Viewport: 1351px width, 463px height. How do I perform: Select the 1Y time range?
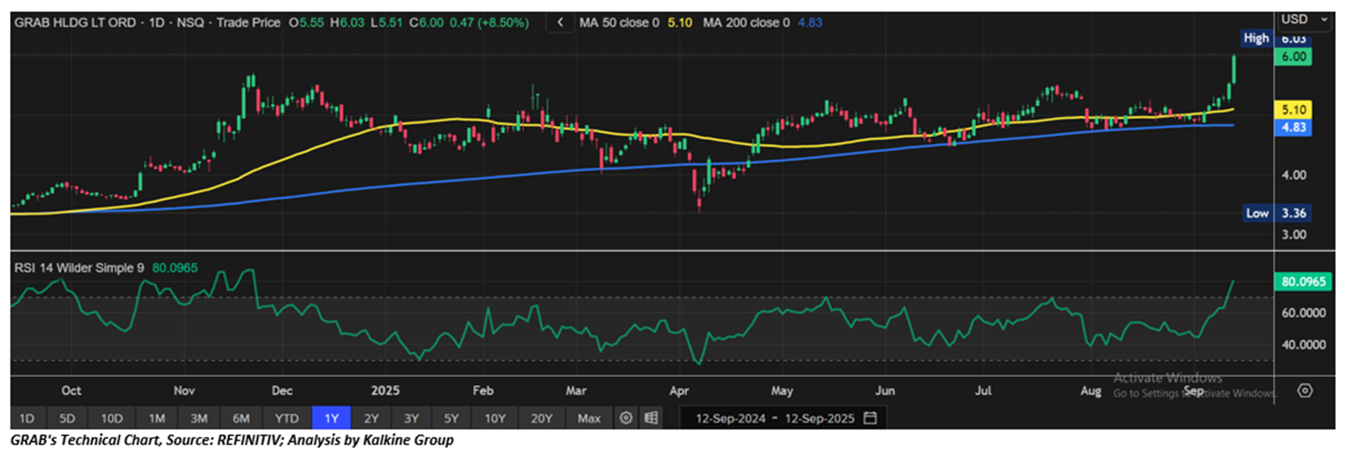coord(331,418)
